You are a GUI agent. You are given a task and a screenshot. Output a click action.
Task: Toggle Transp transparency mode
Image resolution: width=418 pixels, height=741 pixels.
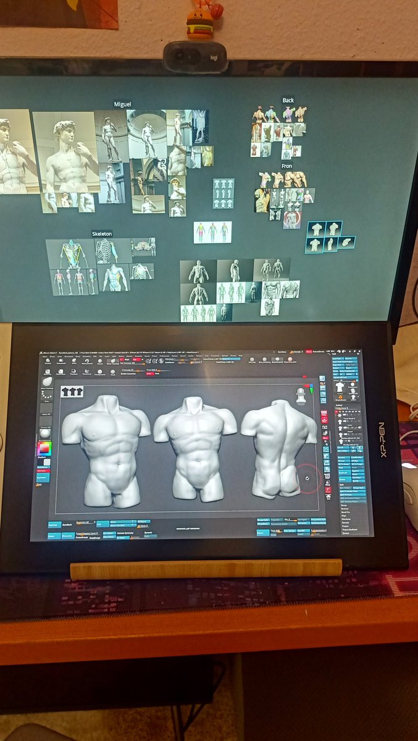pyautogui.click(x=328, y=483)
